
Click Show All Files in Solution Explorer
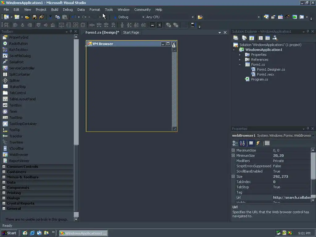[x=244, y=38]
